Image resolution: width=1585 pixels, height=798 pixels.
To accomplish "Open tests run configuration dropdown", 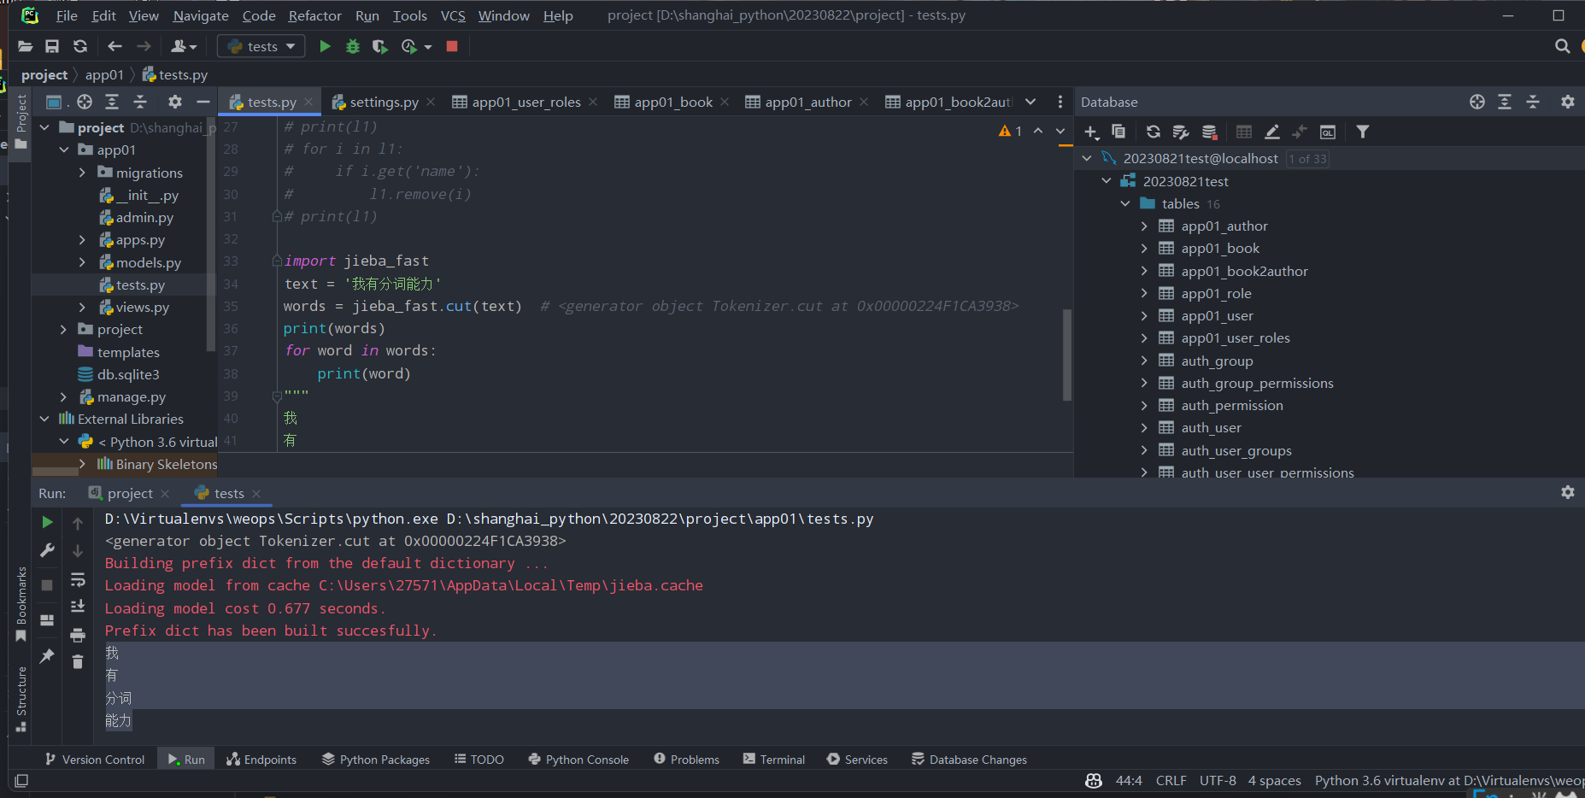I will (261, 46).
